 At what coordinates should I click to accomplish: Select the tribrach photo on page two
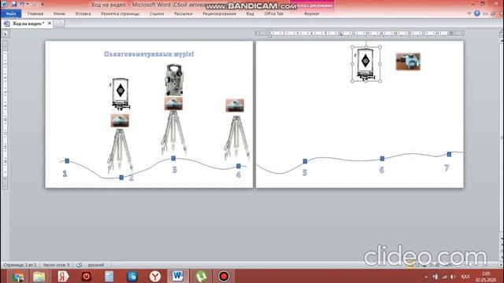(x=408, y=61)
